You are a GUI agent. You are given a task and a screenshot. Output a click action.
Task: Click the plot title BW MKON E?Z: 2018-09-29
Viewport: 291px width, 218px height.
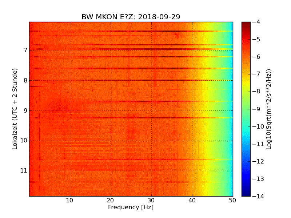[x=131, y=17]
